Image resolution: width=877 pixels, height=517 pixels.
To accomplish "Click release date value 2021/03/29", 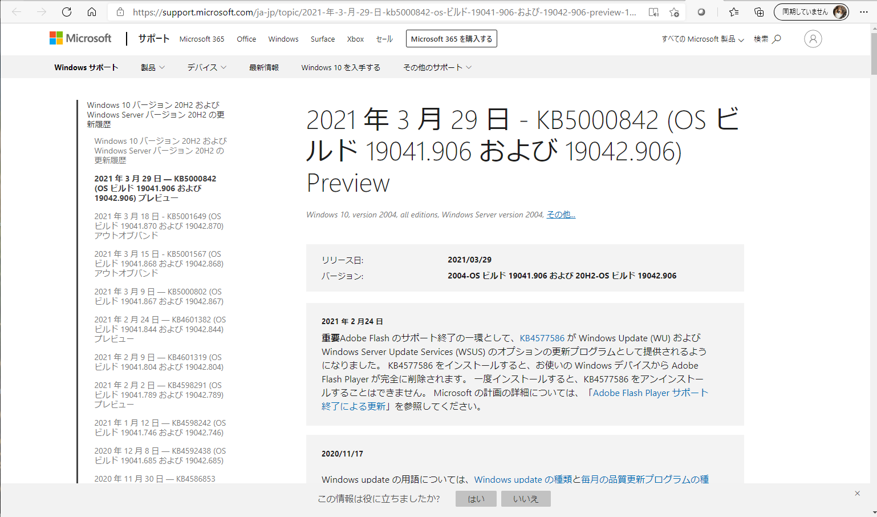I will (469, 260).
